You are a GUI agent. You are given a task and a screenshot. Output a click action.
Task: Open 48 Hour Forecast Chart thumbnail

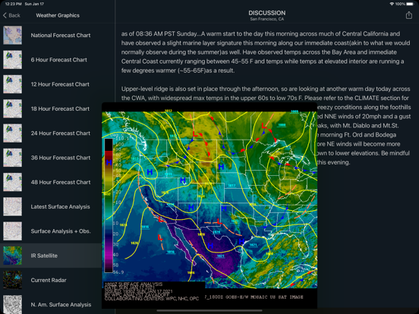click(x=13, y=182)
